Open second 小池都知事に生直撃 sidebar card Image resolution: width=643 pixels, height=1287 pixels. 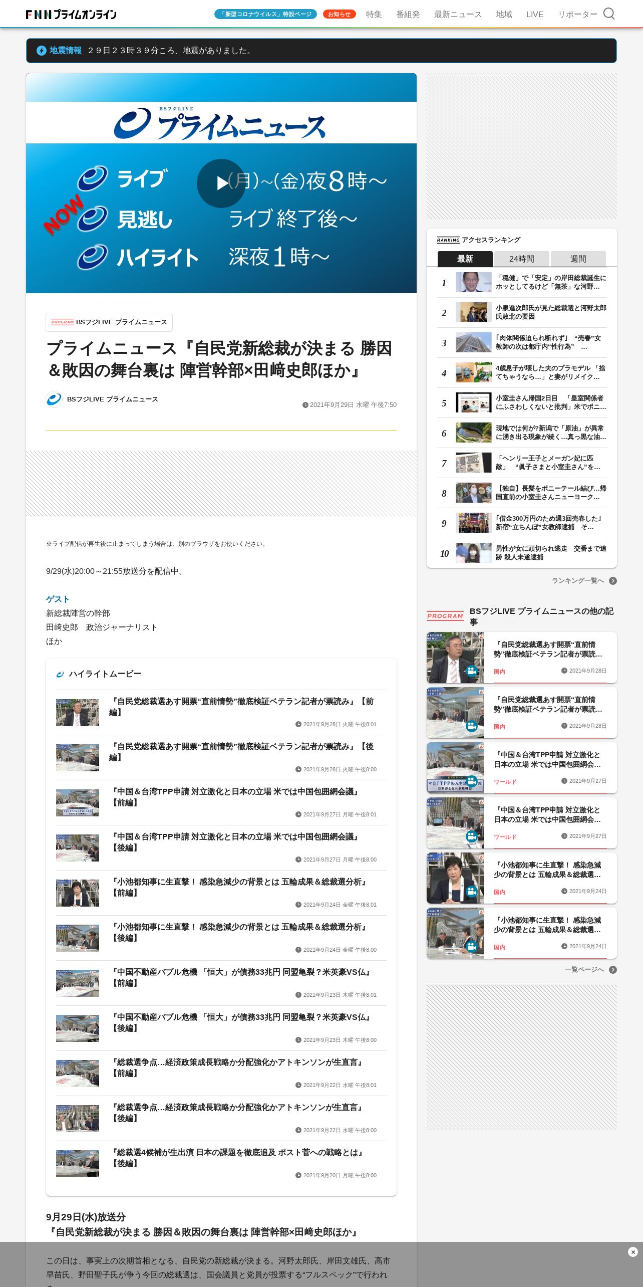522,933
